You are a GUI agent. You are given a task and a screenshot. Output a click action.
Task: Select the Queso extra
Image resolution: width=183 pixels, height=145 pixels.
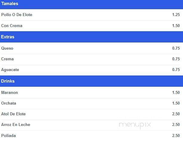[x=7, y=48]
